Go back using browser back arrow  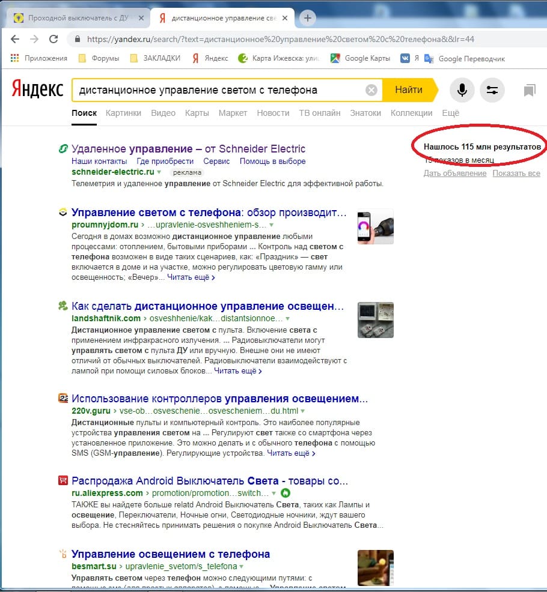[x=15, y=39]
